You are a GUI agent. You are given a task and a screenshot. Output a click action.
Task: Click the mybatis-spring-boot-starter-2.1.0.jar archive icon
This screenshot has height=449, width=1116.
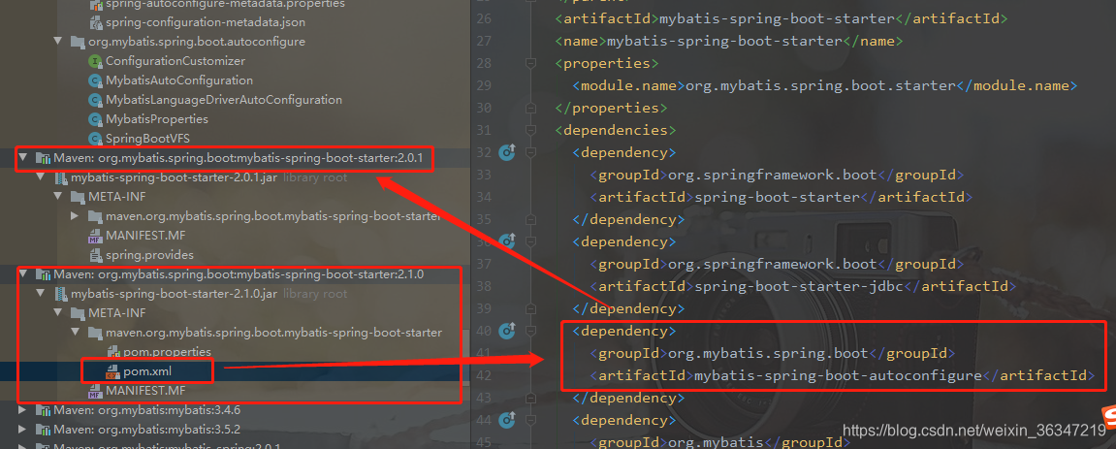[60, 294]
